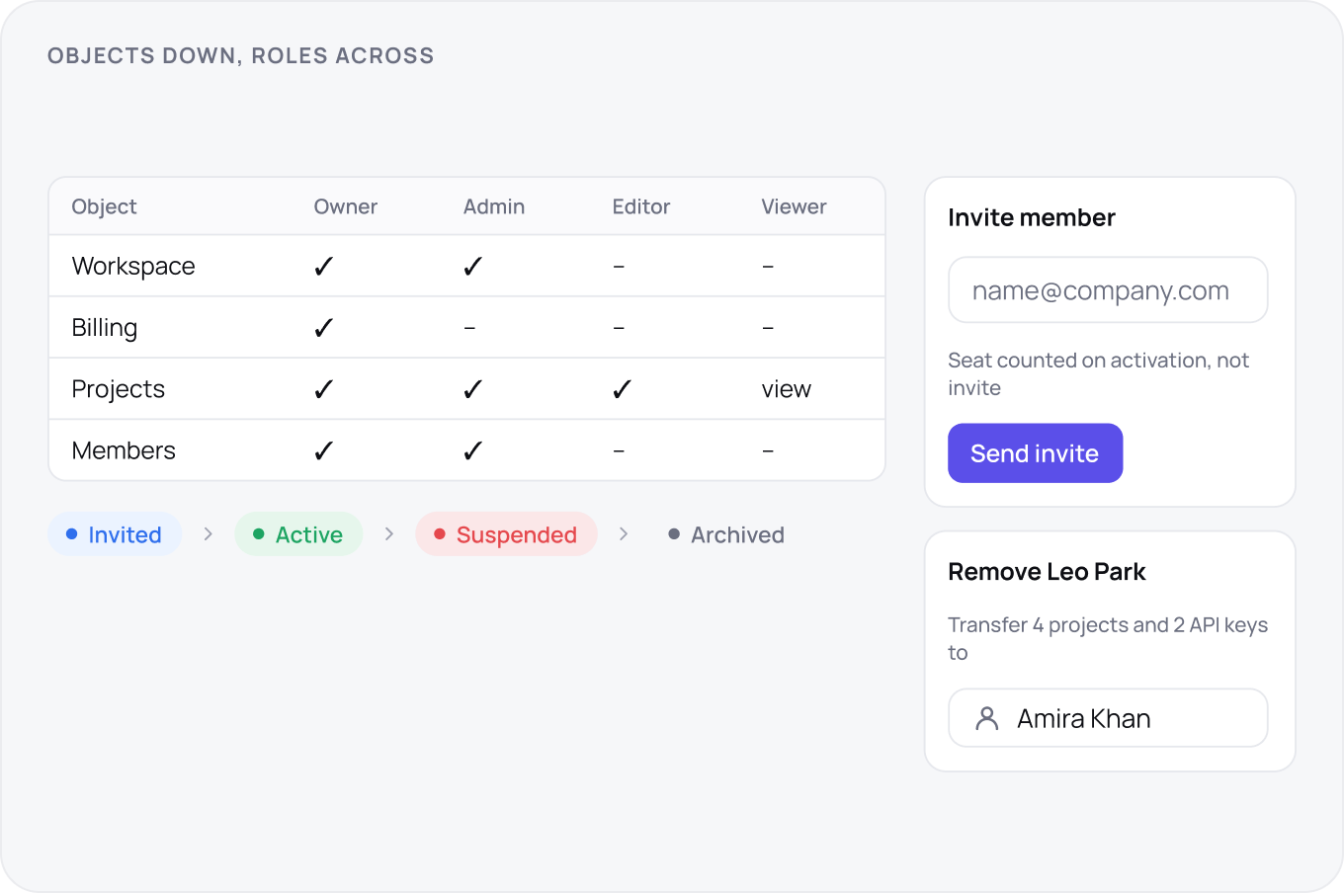Select the Suspended status pill
Viewport: 1344px width, 893px height.
506,534
